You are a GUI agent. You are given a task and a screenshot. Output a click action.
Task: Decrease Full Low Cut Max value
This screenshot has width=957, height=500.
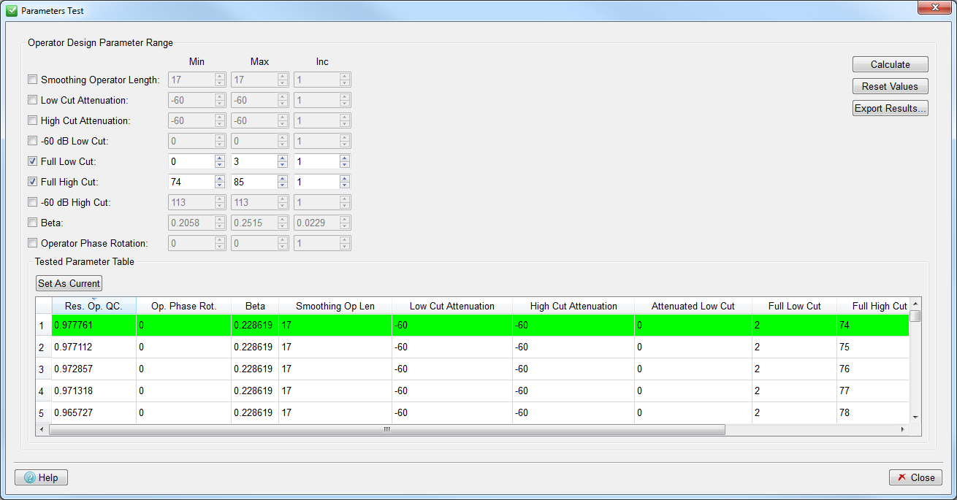point(283,165)
